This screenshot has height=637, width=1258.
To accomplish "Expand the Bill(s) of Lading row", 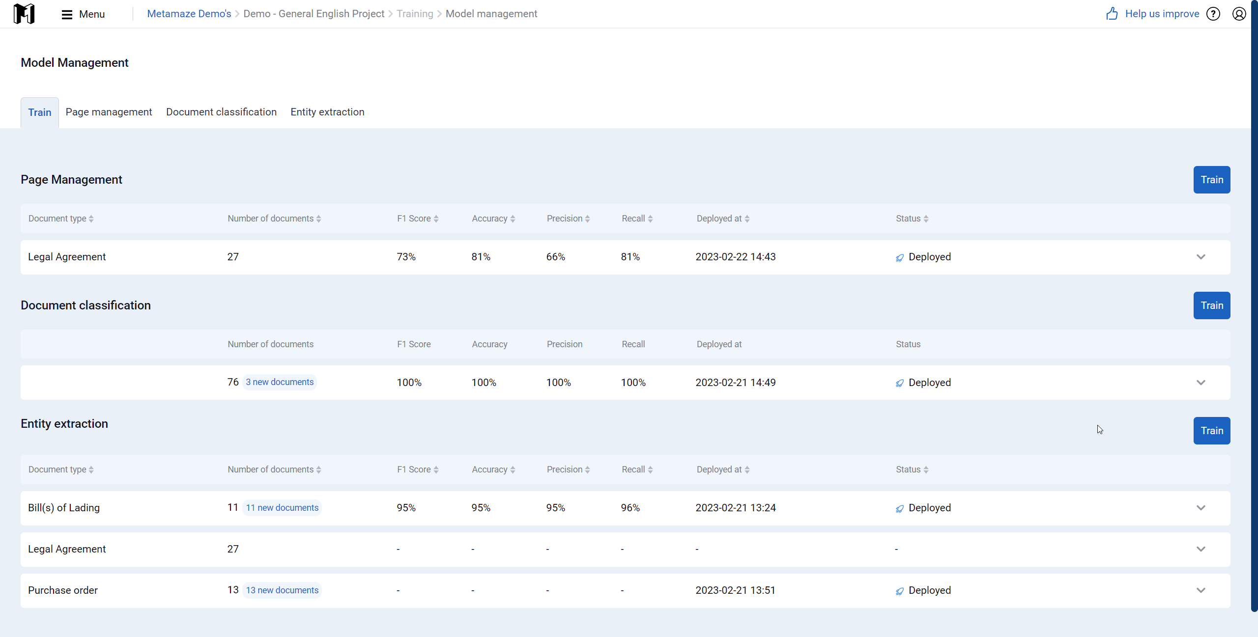I will click(x=1201, y=508).
